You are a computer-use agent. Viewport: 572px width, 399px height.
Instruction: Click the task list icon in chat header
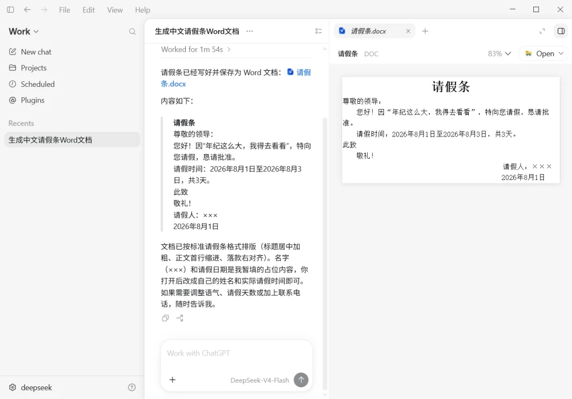tap(318, 31)
